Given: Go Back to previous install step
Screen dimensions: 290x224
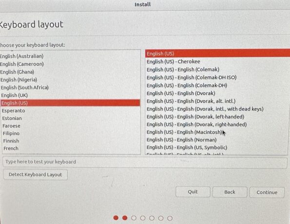Looking at the screenshot, I should click(230, 192).
